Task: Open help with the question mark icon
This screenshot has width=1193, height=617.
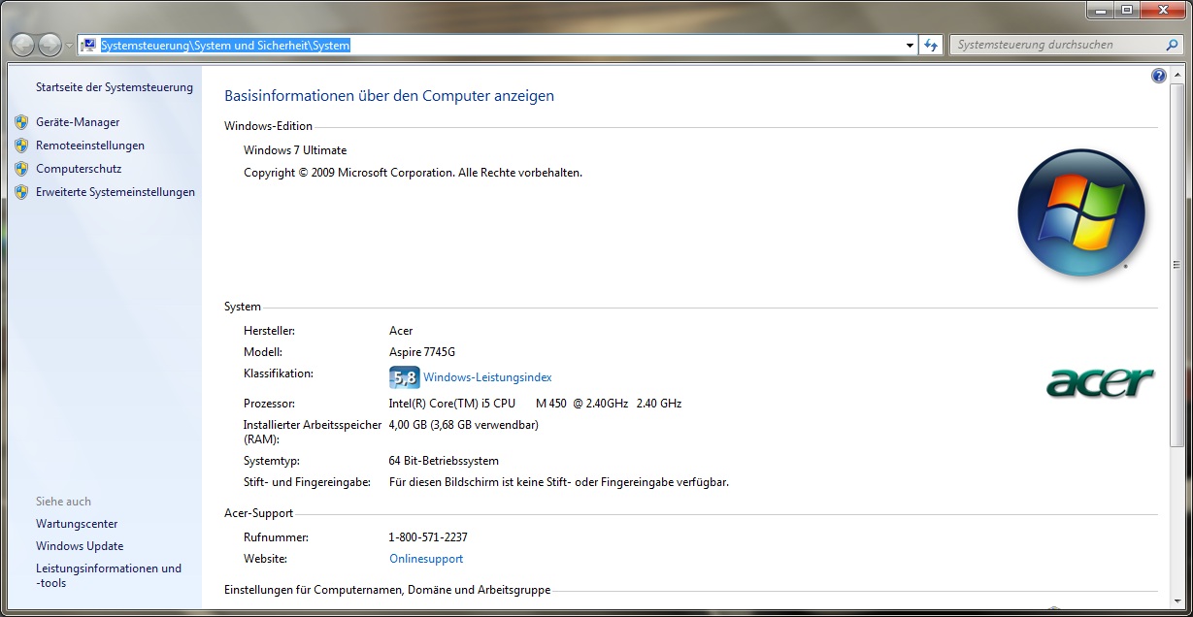Action: coord(1158,76)
